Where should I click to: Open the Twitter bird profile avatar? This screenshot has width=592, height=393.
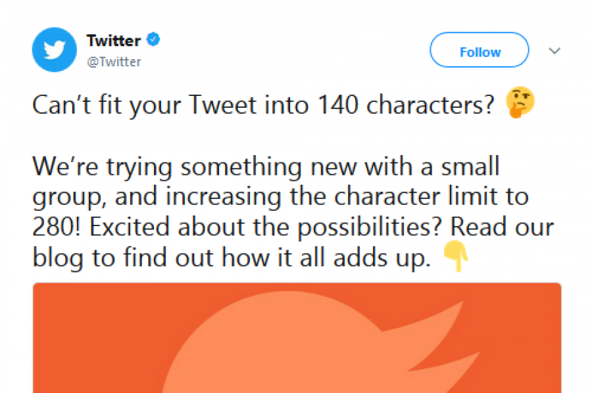coord(55,49)
